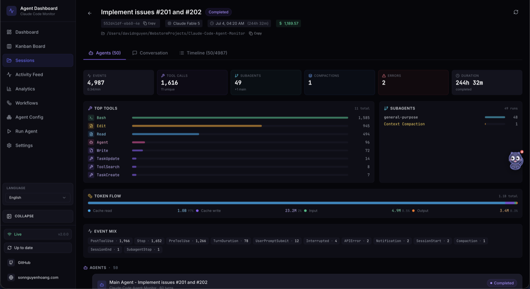Viewport: 530px width, 289px height.
Task: Open Agent Config in the sidebar
Action: pos(38,117)
